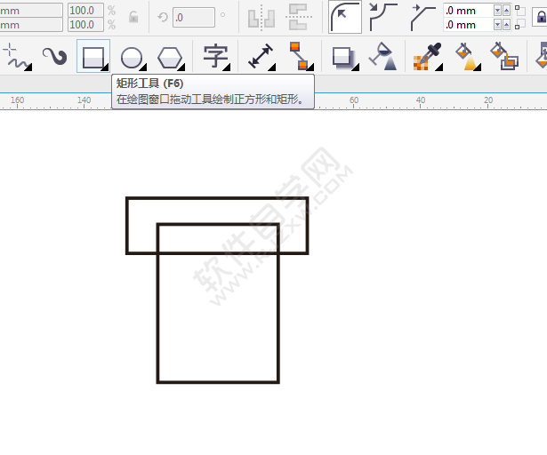Decrease the bottom corner radius value
This screenshot has height=455, width=547.
pyautogui.click(x=498, y=25)
